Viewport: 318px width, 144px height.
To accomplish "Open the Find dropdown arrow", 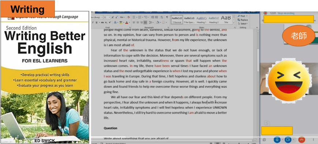I will tap(247, 16).
